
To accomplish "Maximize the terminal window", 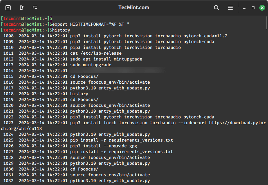I will 253,8.
